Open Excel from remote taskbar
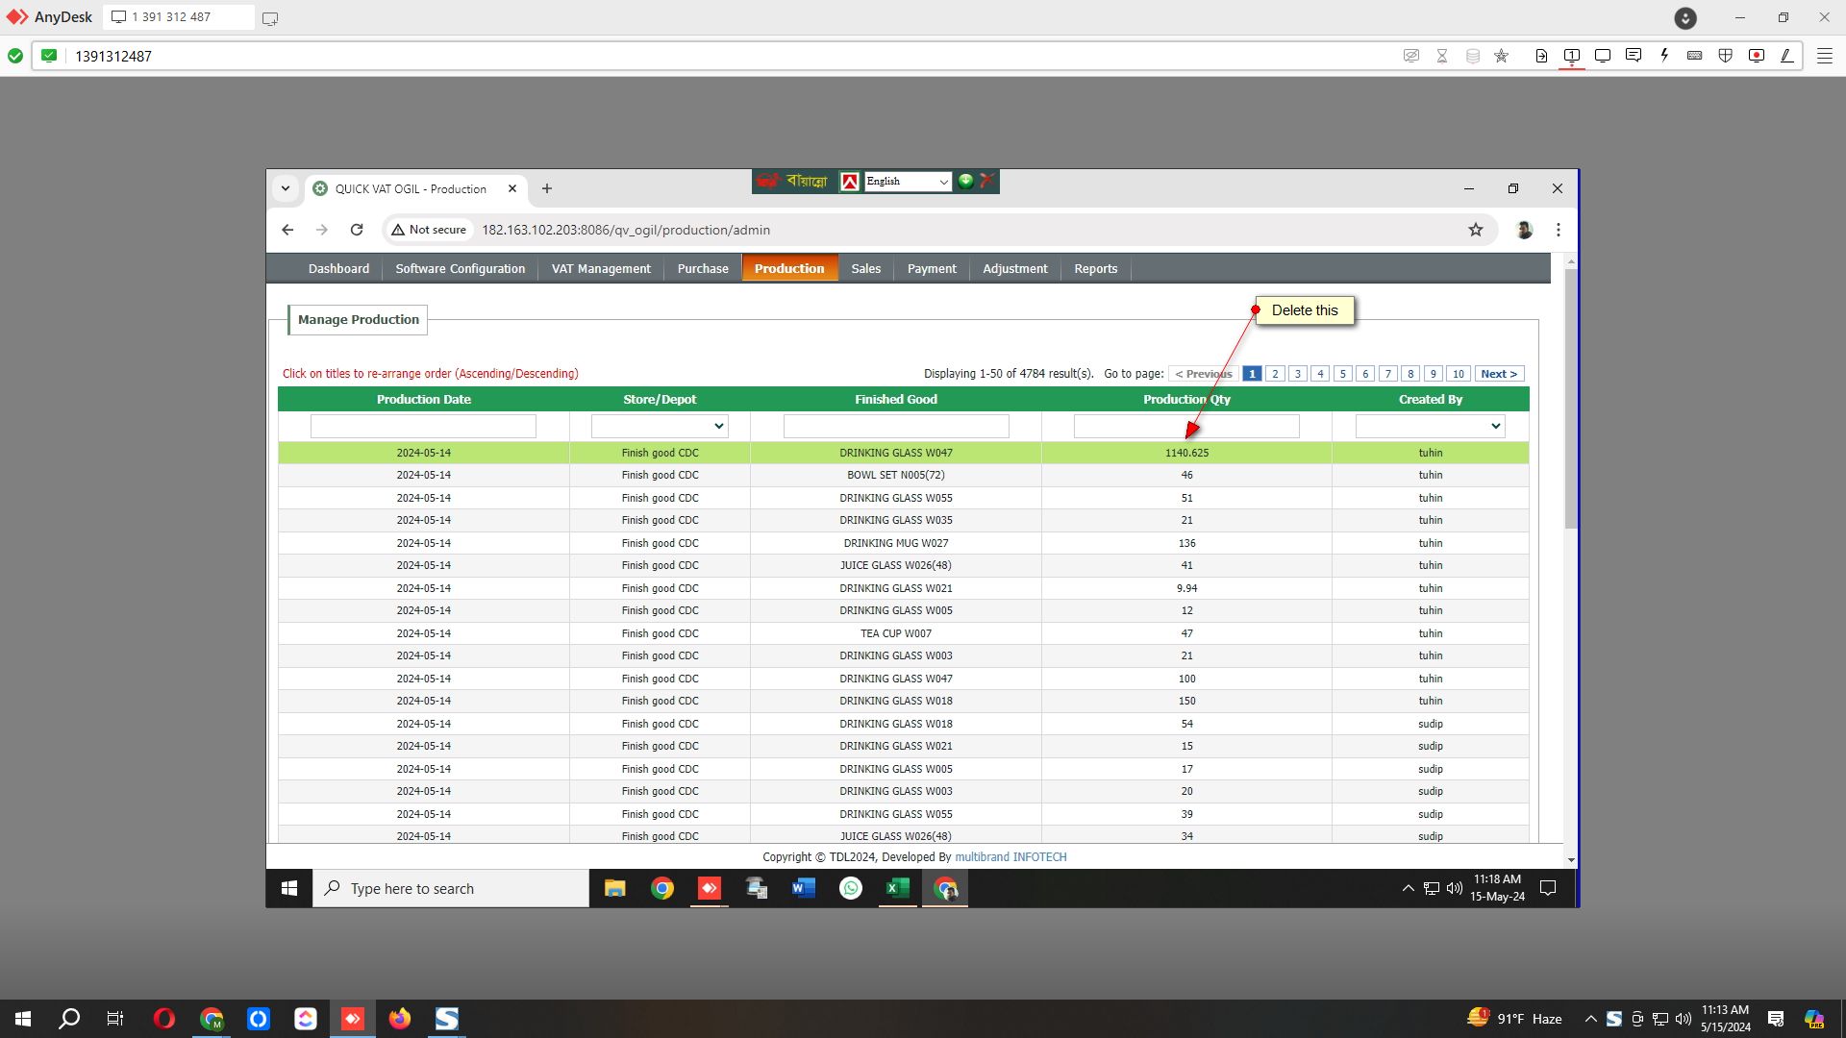This screenshot has height=1038, width=1846. (897, 888)
